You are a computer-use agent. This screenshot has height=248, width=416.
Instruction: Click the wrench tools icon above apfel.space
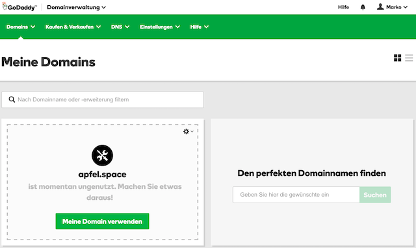point(103,155)
